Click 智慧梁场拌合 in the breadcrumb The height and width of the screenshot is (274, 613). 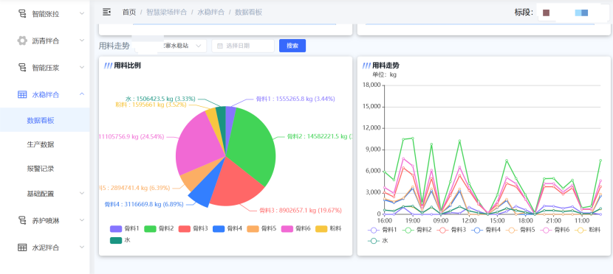point(166,13)
